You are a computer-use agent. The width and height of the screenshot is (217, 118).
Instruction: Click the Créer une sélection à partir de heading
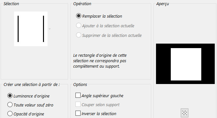tap(32, 85)
